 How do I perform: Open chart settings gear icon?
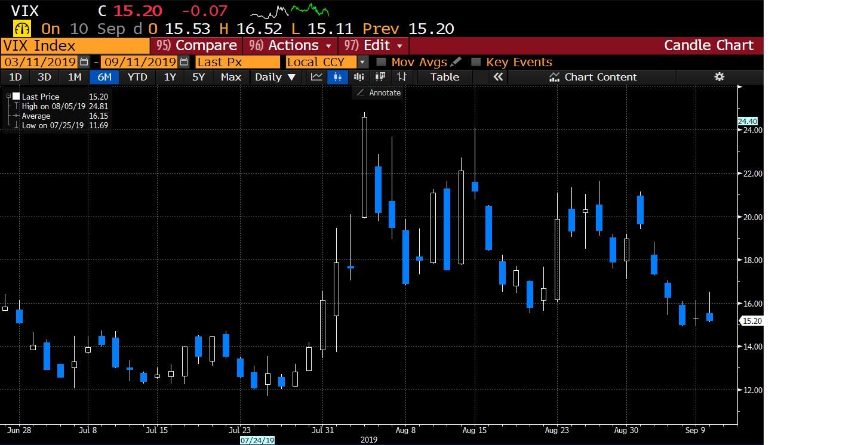(x=719, y=77)
